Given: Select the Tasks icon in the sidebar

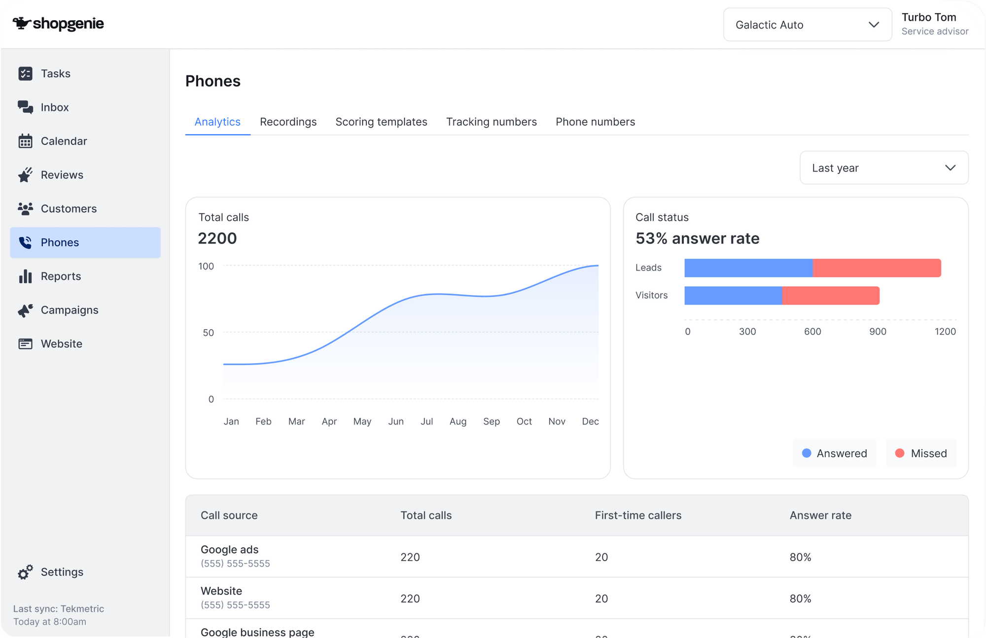Looking at the screenshot, I should [25, 73].
